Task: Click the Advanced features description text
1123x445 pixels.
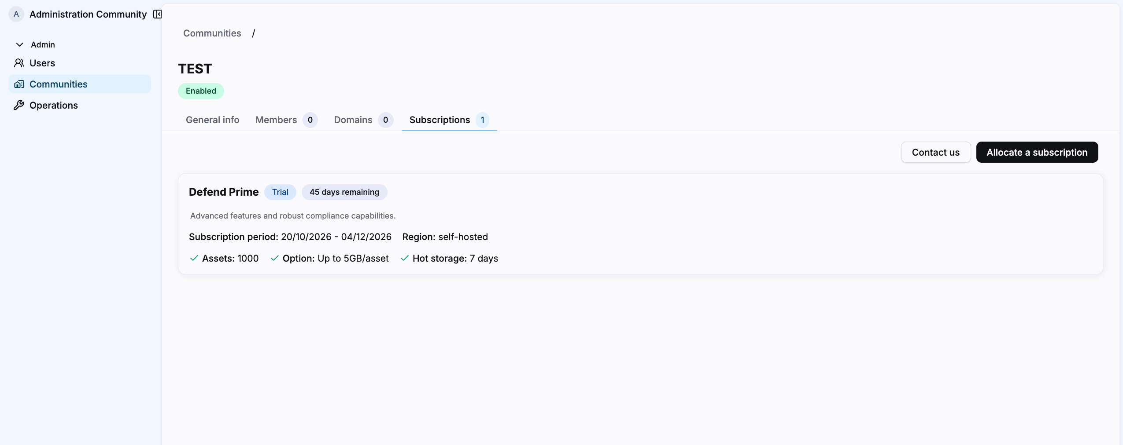Action: (x=293, y=216)
